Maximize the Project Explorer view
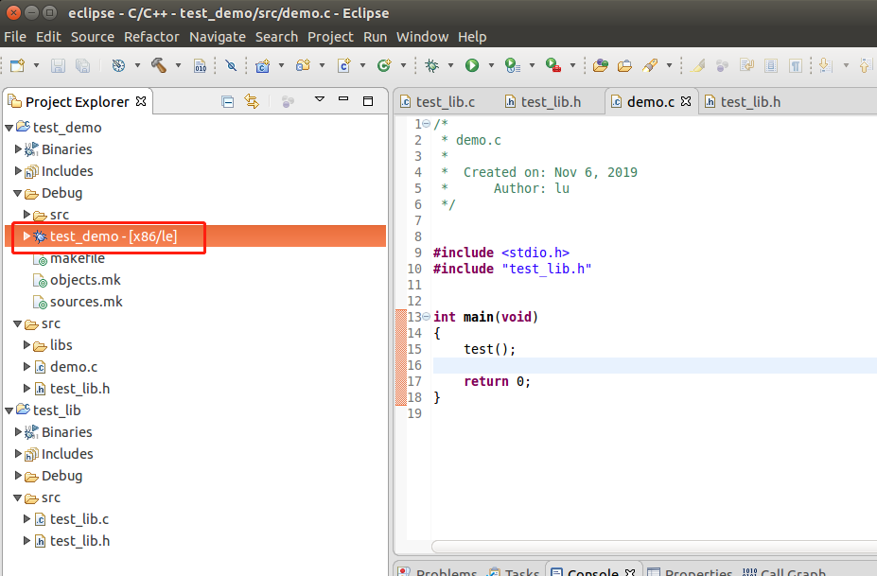Viewport: 877px width, 576px height. pyautogui.click(x=368, y=99)
